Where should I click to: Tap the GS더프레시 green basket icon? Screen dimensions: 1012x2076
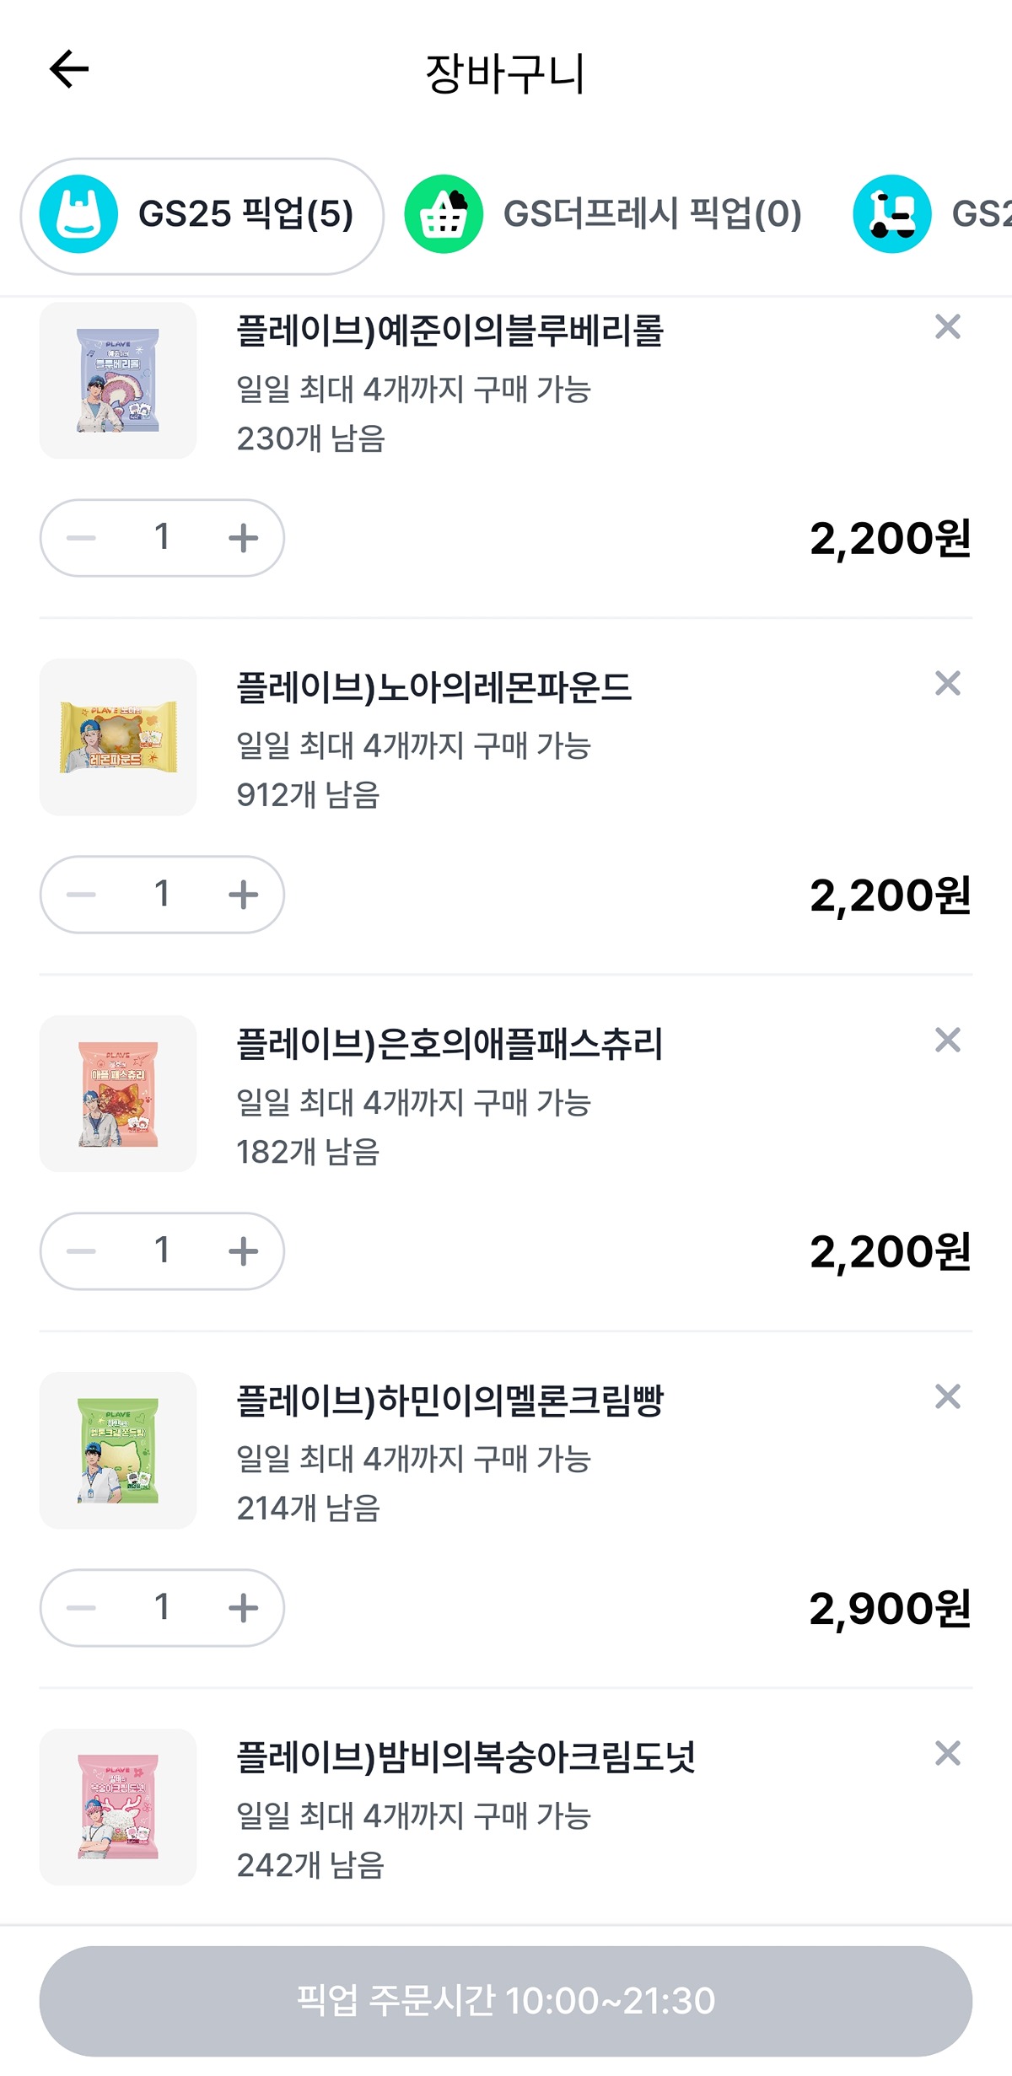pos(444,214)
